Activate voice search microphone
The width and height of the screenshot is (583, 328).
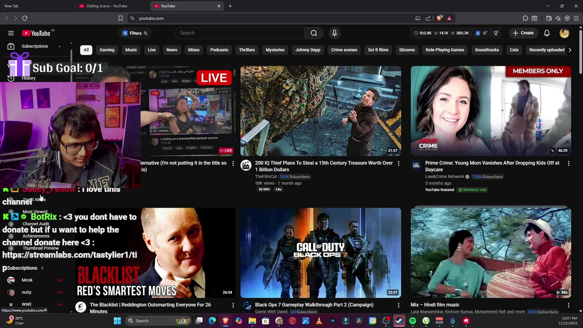point(334,33)
